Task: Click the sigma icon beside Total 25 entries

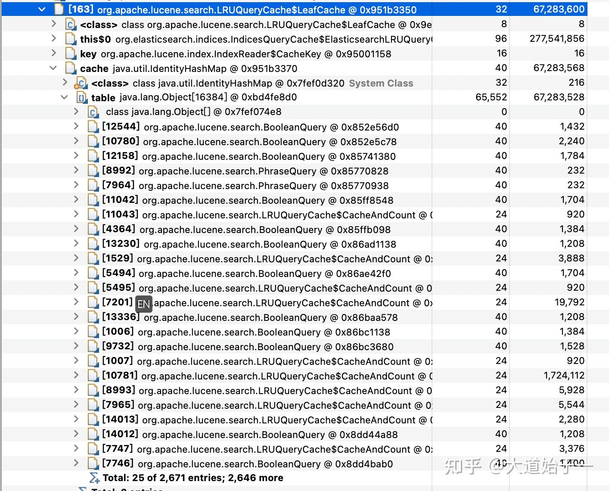Action: coord(94,478)
